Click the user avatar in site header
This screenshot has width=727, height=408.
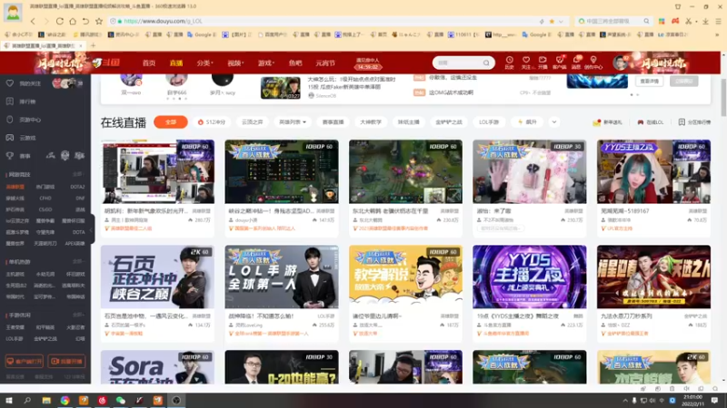(620, 63)
